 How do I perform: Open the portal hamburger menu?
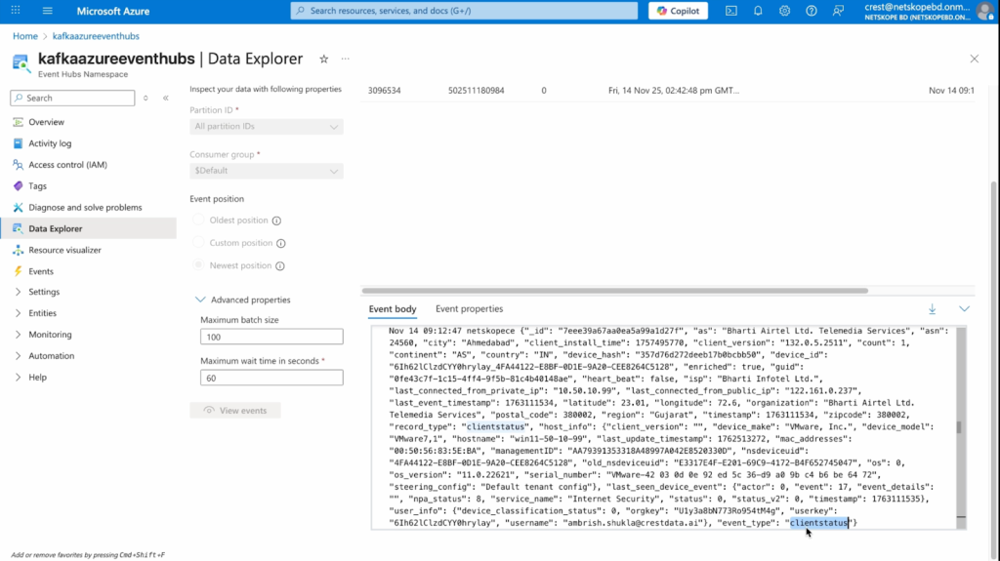point(47,10)
